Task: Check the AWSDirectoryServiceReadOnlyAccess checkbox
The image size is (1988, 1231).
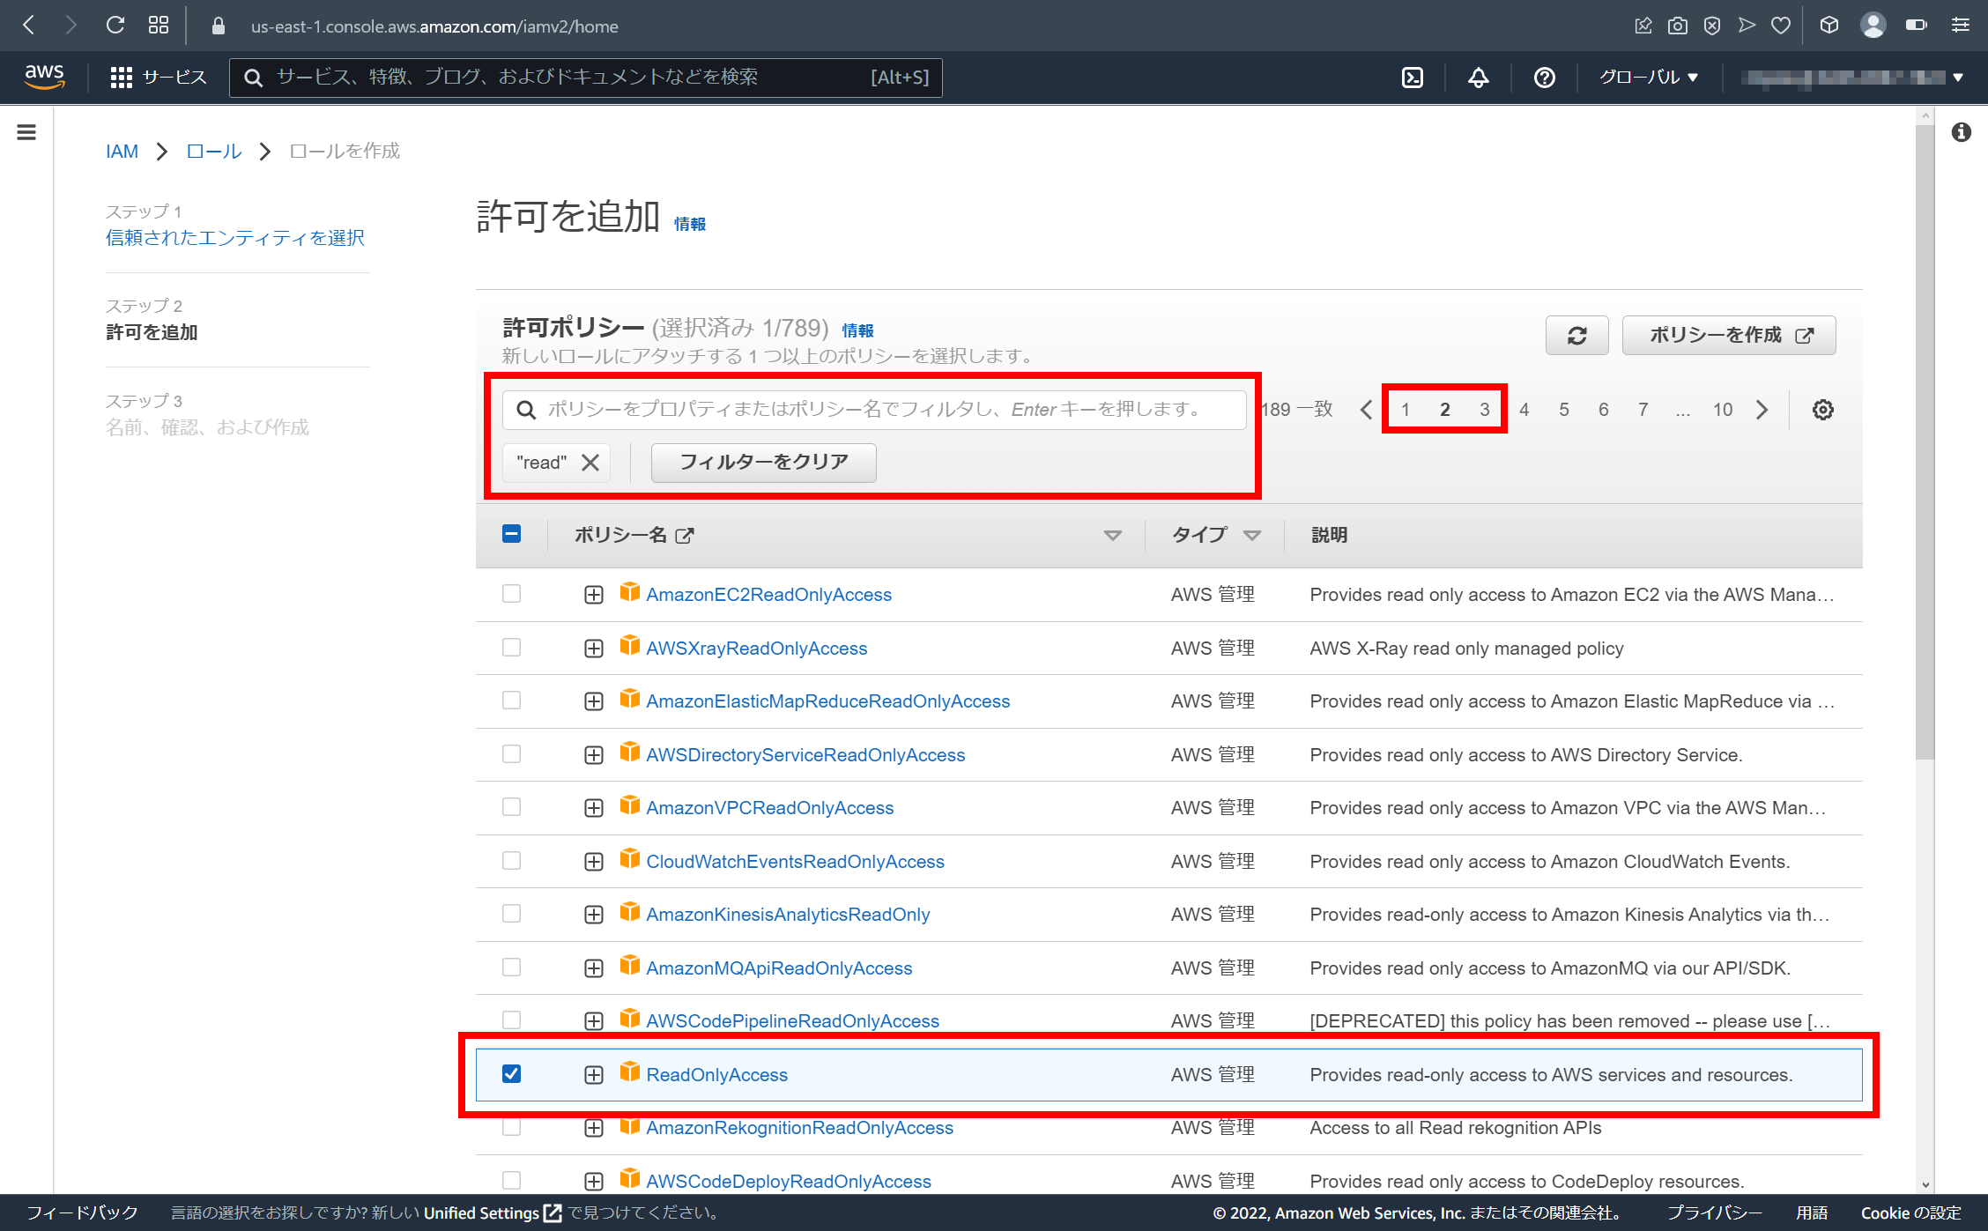Action: [511, 754]
